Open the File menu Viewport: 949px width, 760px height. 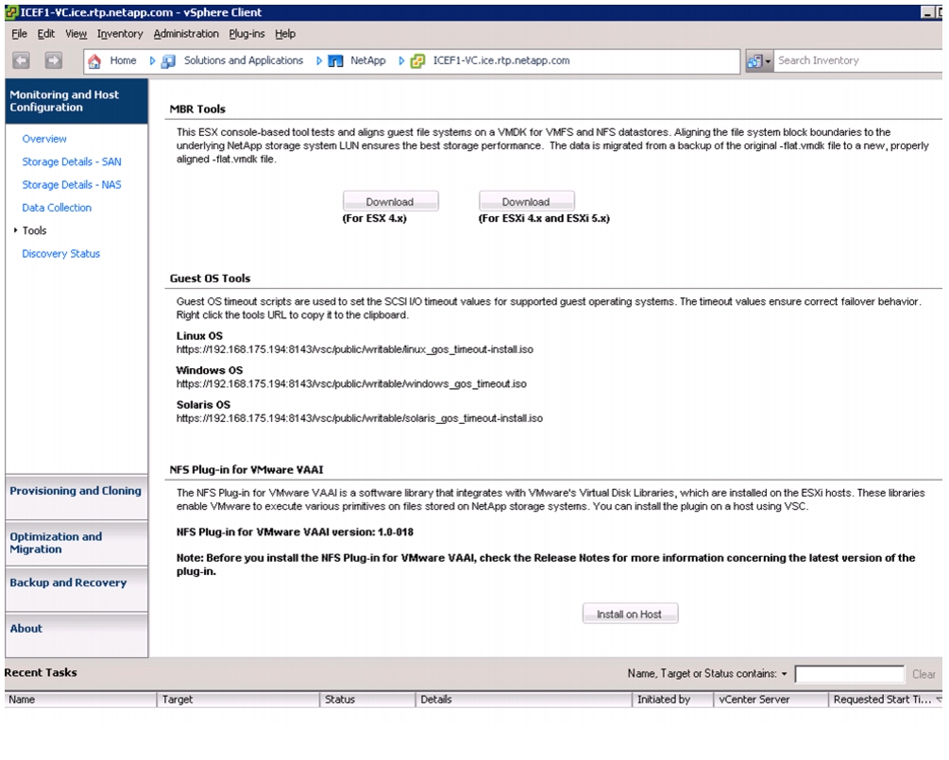(20, 34)
